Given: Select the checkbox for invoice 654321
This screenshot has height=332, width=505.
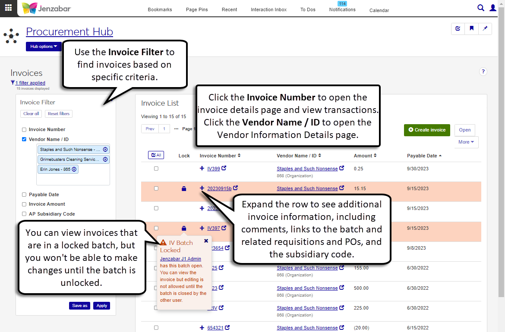Looking at the screenshot, I should click(156, 328).
